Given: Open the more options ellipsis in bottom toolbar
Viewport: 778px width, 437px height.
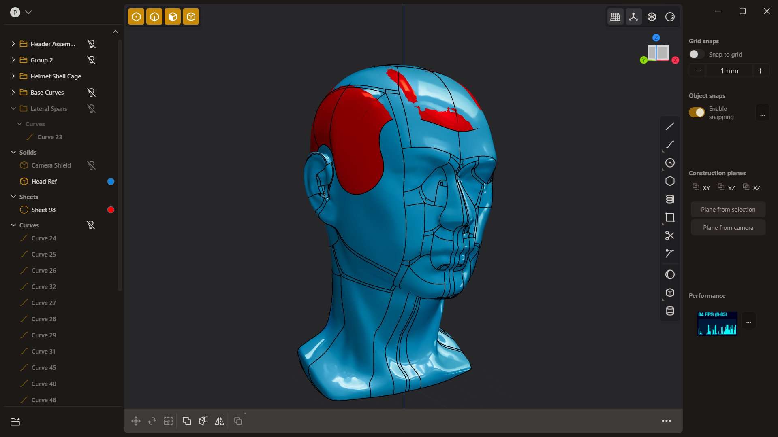Looking at the screenshot, I should click(x=667, y=421).
